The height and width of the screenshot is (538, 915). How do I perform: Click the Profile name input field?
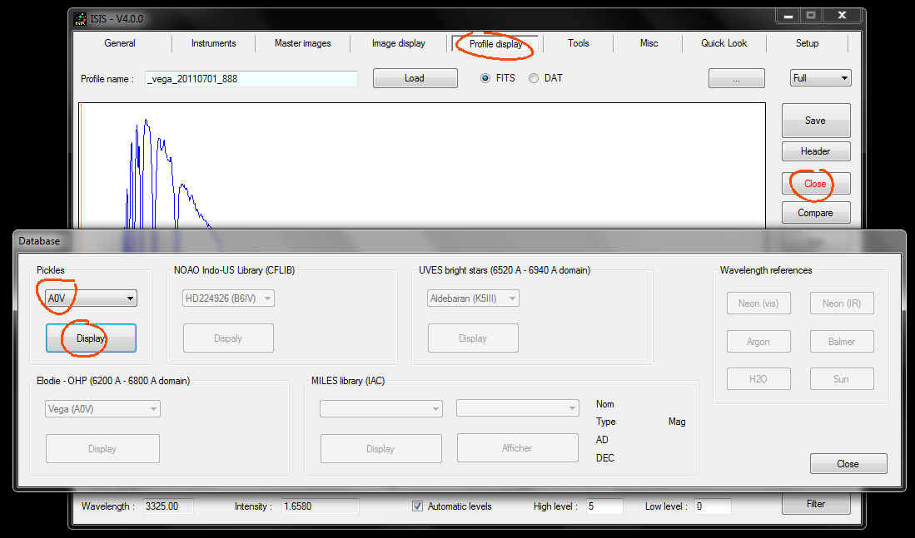(251, 79)
